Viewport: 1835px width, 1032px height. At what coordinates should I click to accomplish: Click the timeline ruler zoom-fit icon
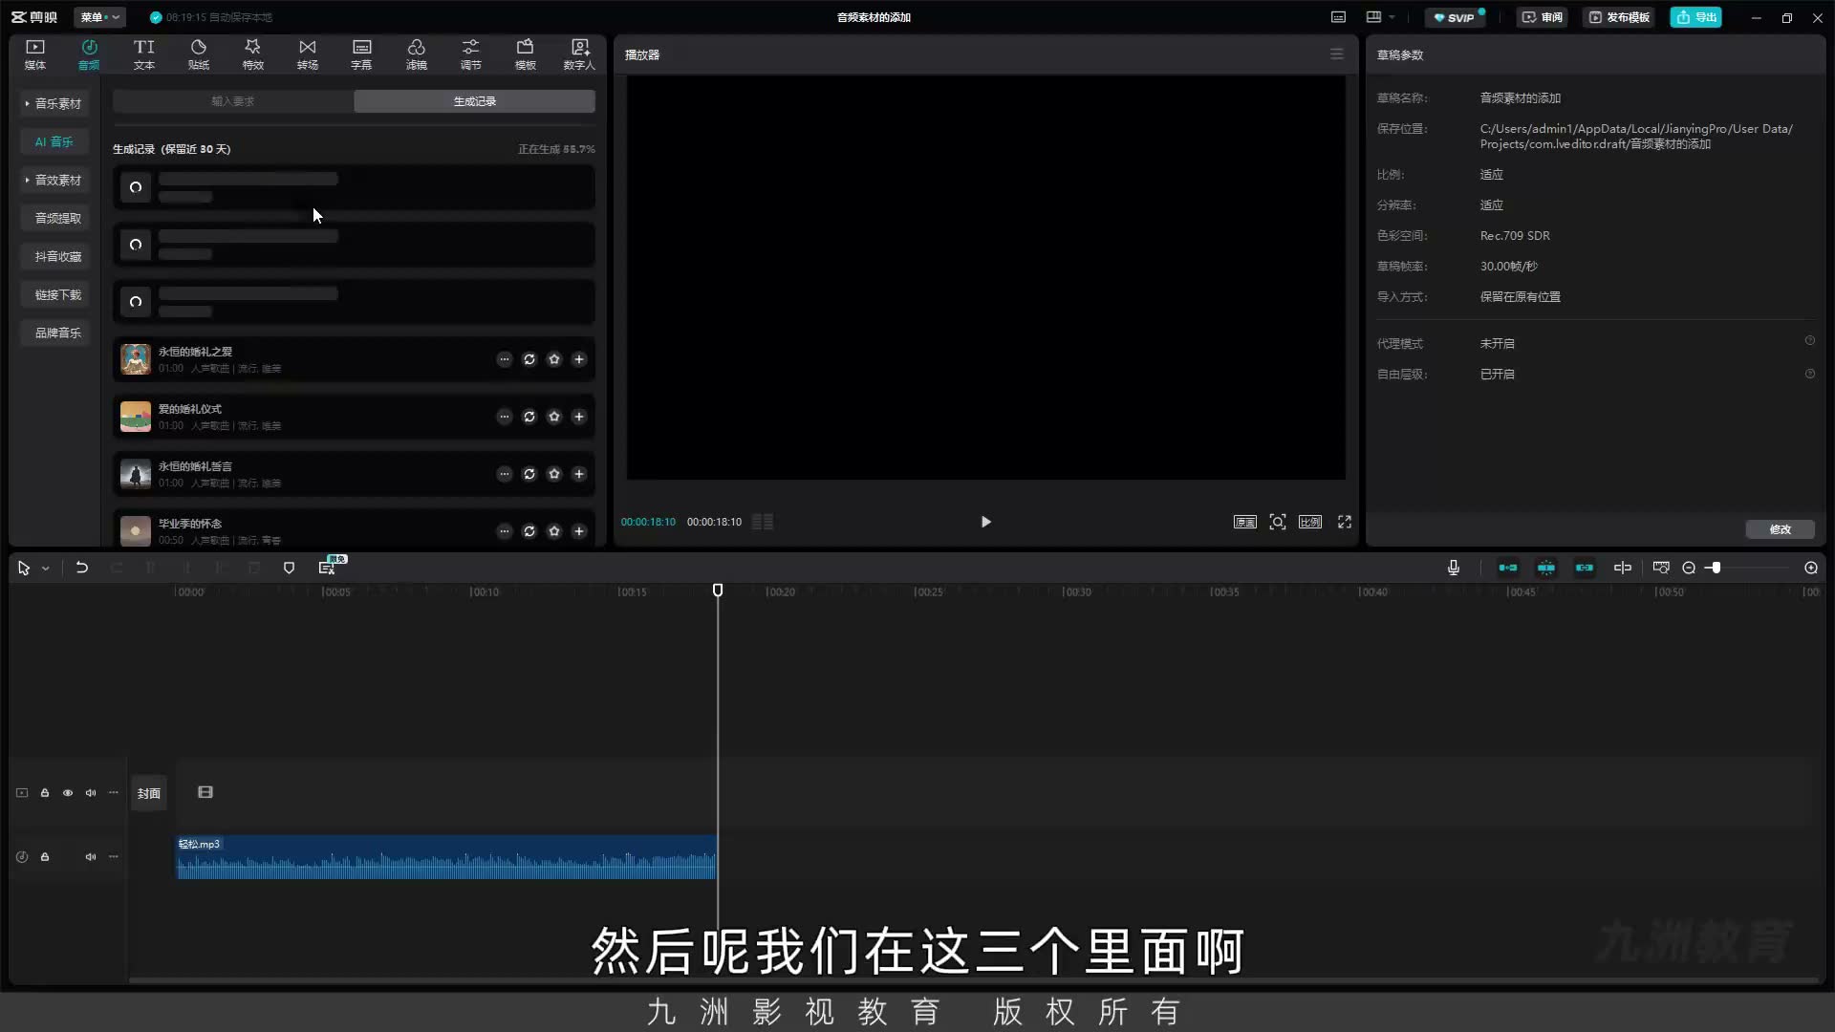pos(1661,568)
